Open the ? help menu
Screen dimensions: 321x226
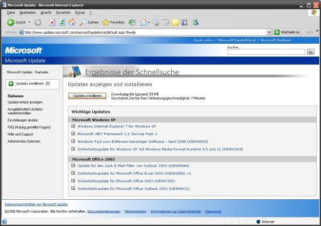pyautogui.click(x=90, y=13)
